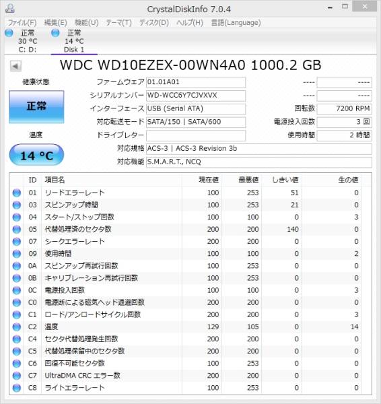The image size is (381, 404).
Task: Click the previous disk arrow button
Action: pos(15,67)
